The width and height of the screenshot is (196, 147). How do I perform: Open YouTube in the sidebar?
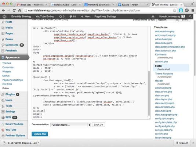[11, 130]
